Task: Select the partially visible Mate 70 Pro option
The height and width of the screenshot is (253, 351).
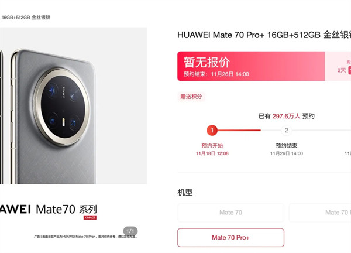Action: pyautogui.click(x=320, y=213)
